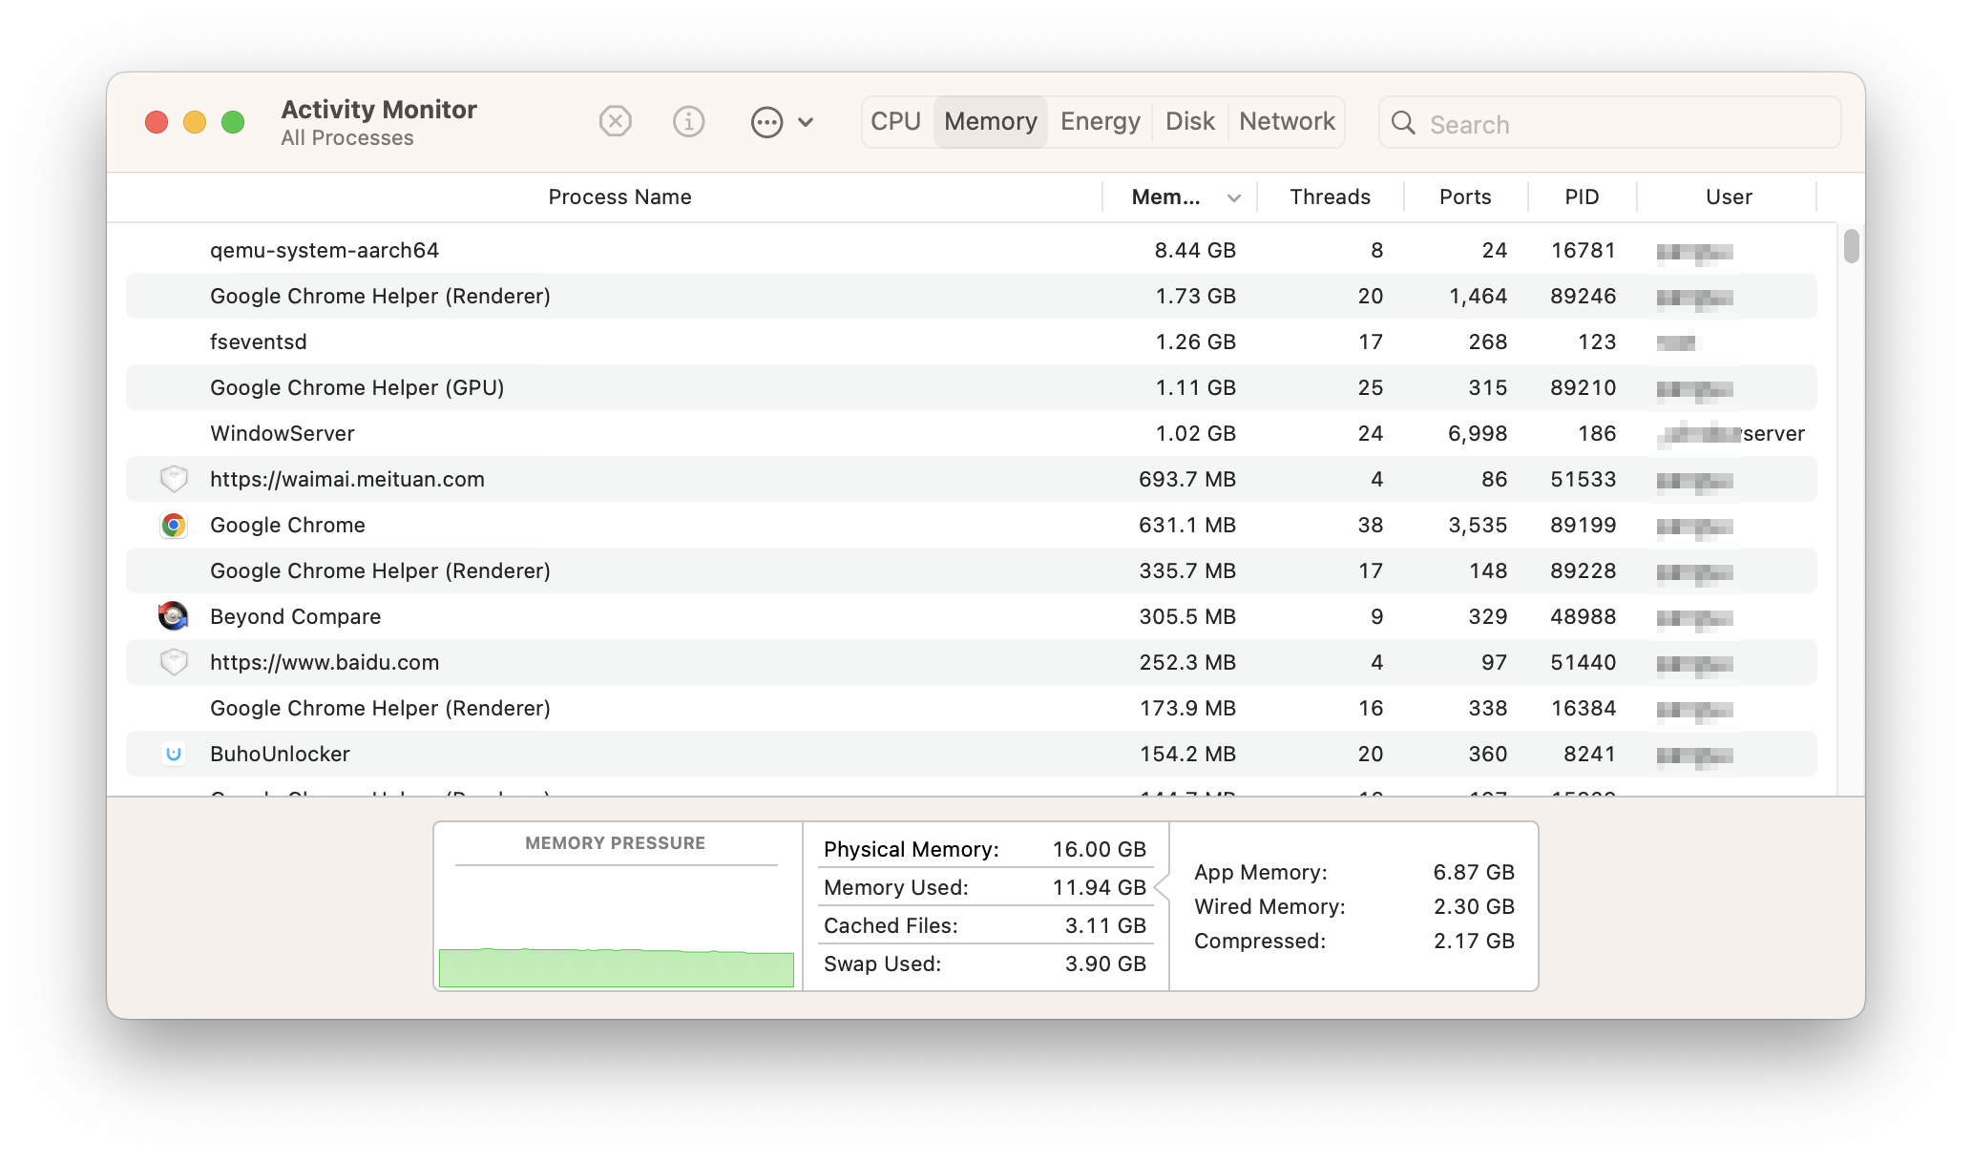Click the App Memory 6.87 GB entry

[1354, 872]
